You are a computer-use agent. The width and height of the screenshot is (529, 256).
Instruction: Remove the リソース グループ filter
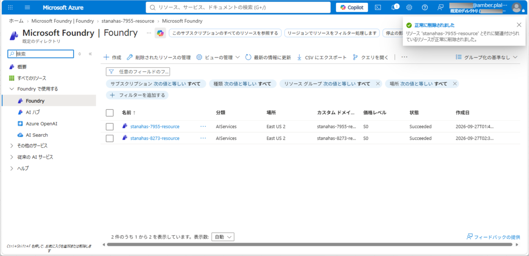pyautogui.click(x=378, y=84)
